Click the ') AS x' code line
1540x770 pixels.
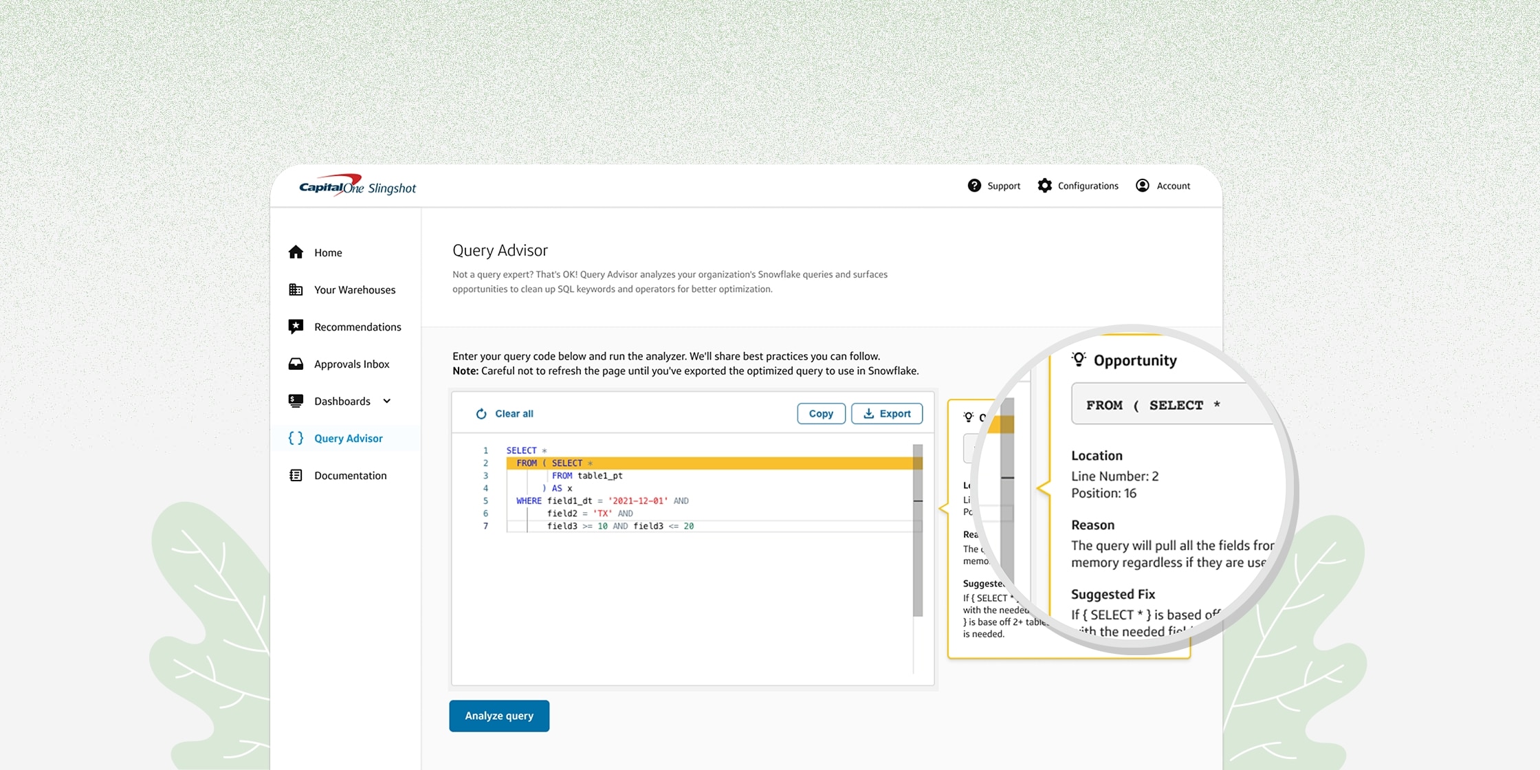557,488
